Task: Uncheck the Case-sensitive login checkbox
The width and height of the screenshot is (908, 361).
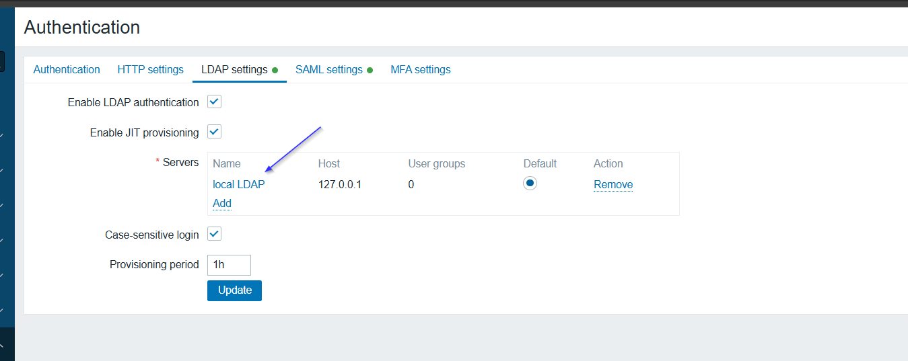Action: (x=214, y=234)
